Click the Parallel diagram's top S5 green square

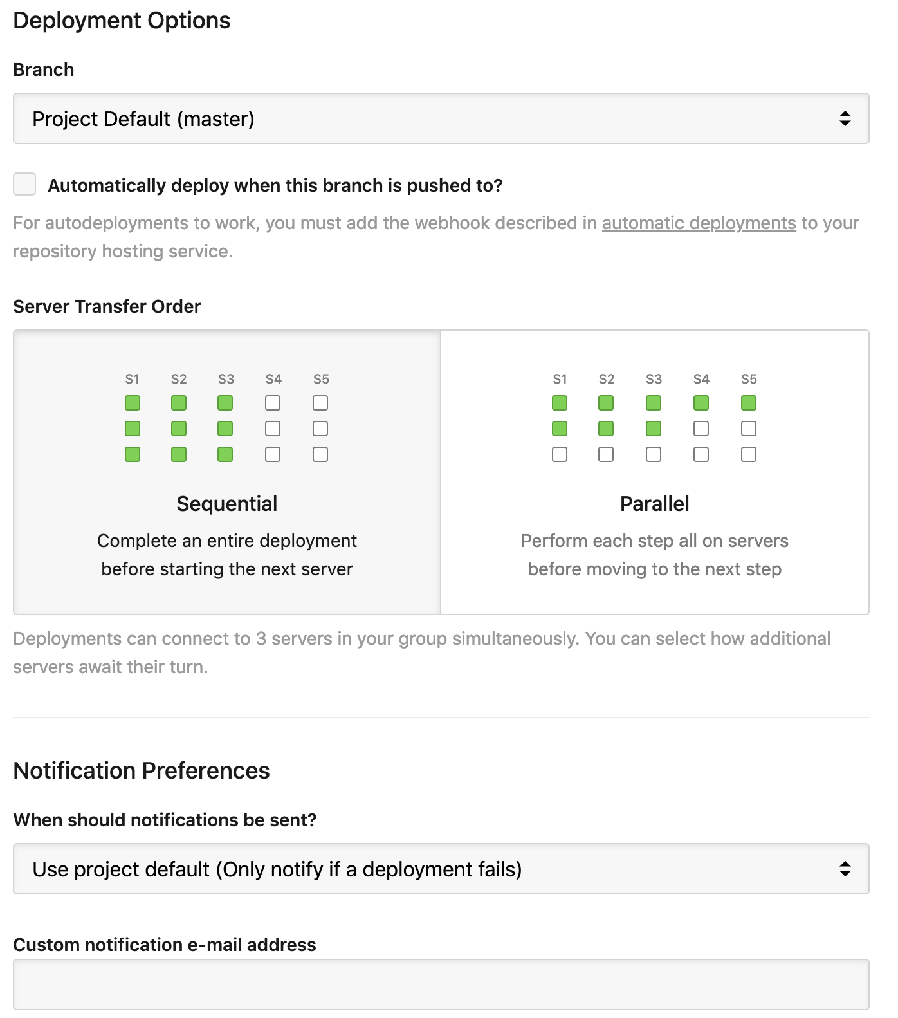click(748, 403)
